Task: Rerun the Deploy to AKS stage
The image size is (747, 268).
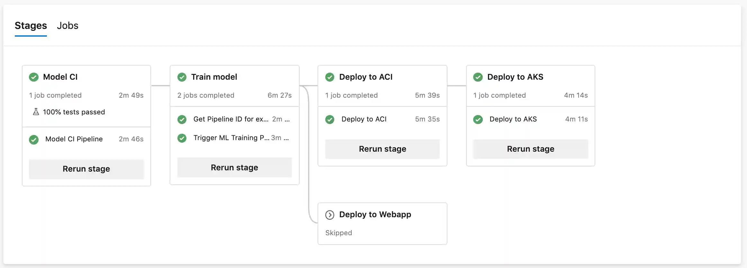Action: click(x=531, y=149)
